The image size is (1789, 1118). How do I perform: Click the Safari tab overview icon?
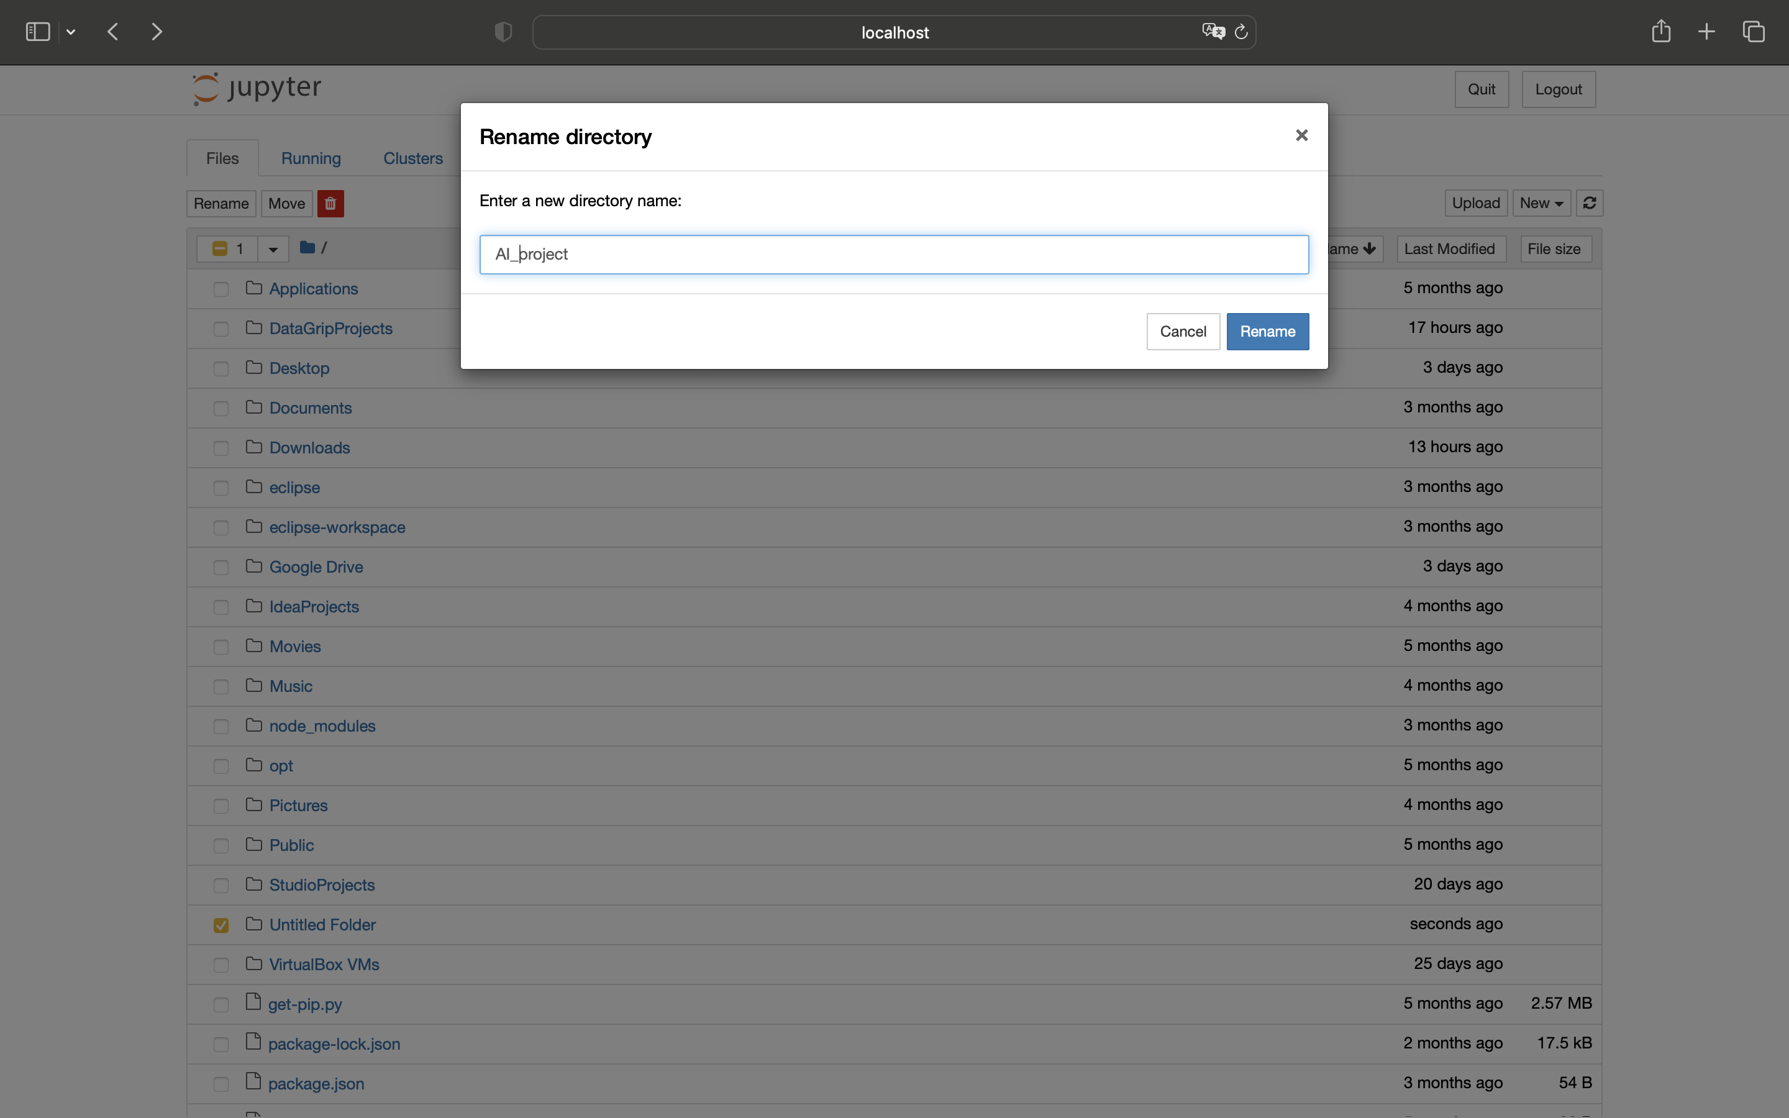point(1754,32)
